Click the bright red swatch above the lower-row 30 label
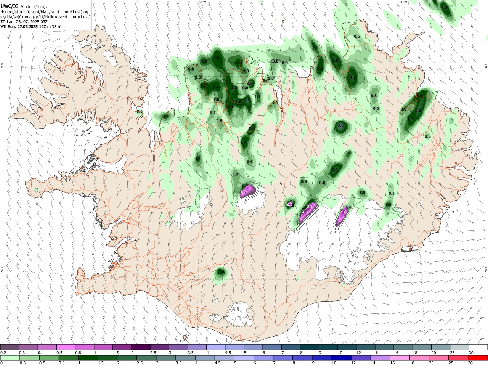This screenshot has width=488, height=366. click(478, 358)
